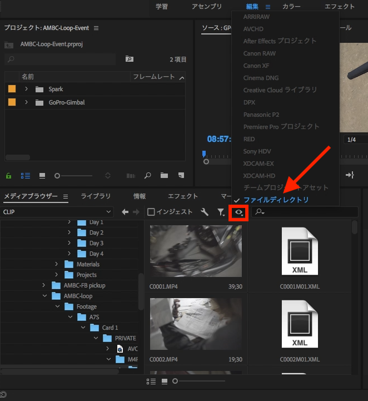Select Premiere Pro プロジェクト viewer option
The image size is (368, 401).
point(281,127)
